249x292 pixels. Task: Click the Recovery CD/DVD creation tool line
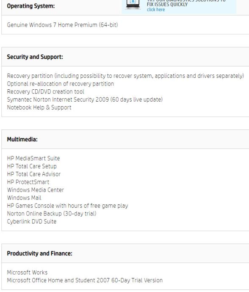(x=45, y=92)
